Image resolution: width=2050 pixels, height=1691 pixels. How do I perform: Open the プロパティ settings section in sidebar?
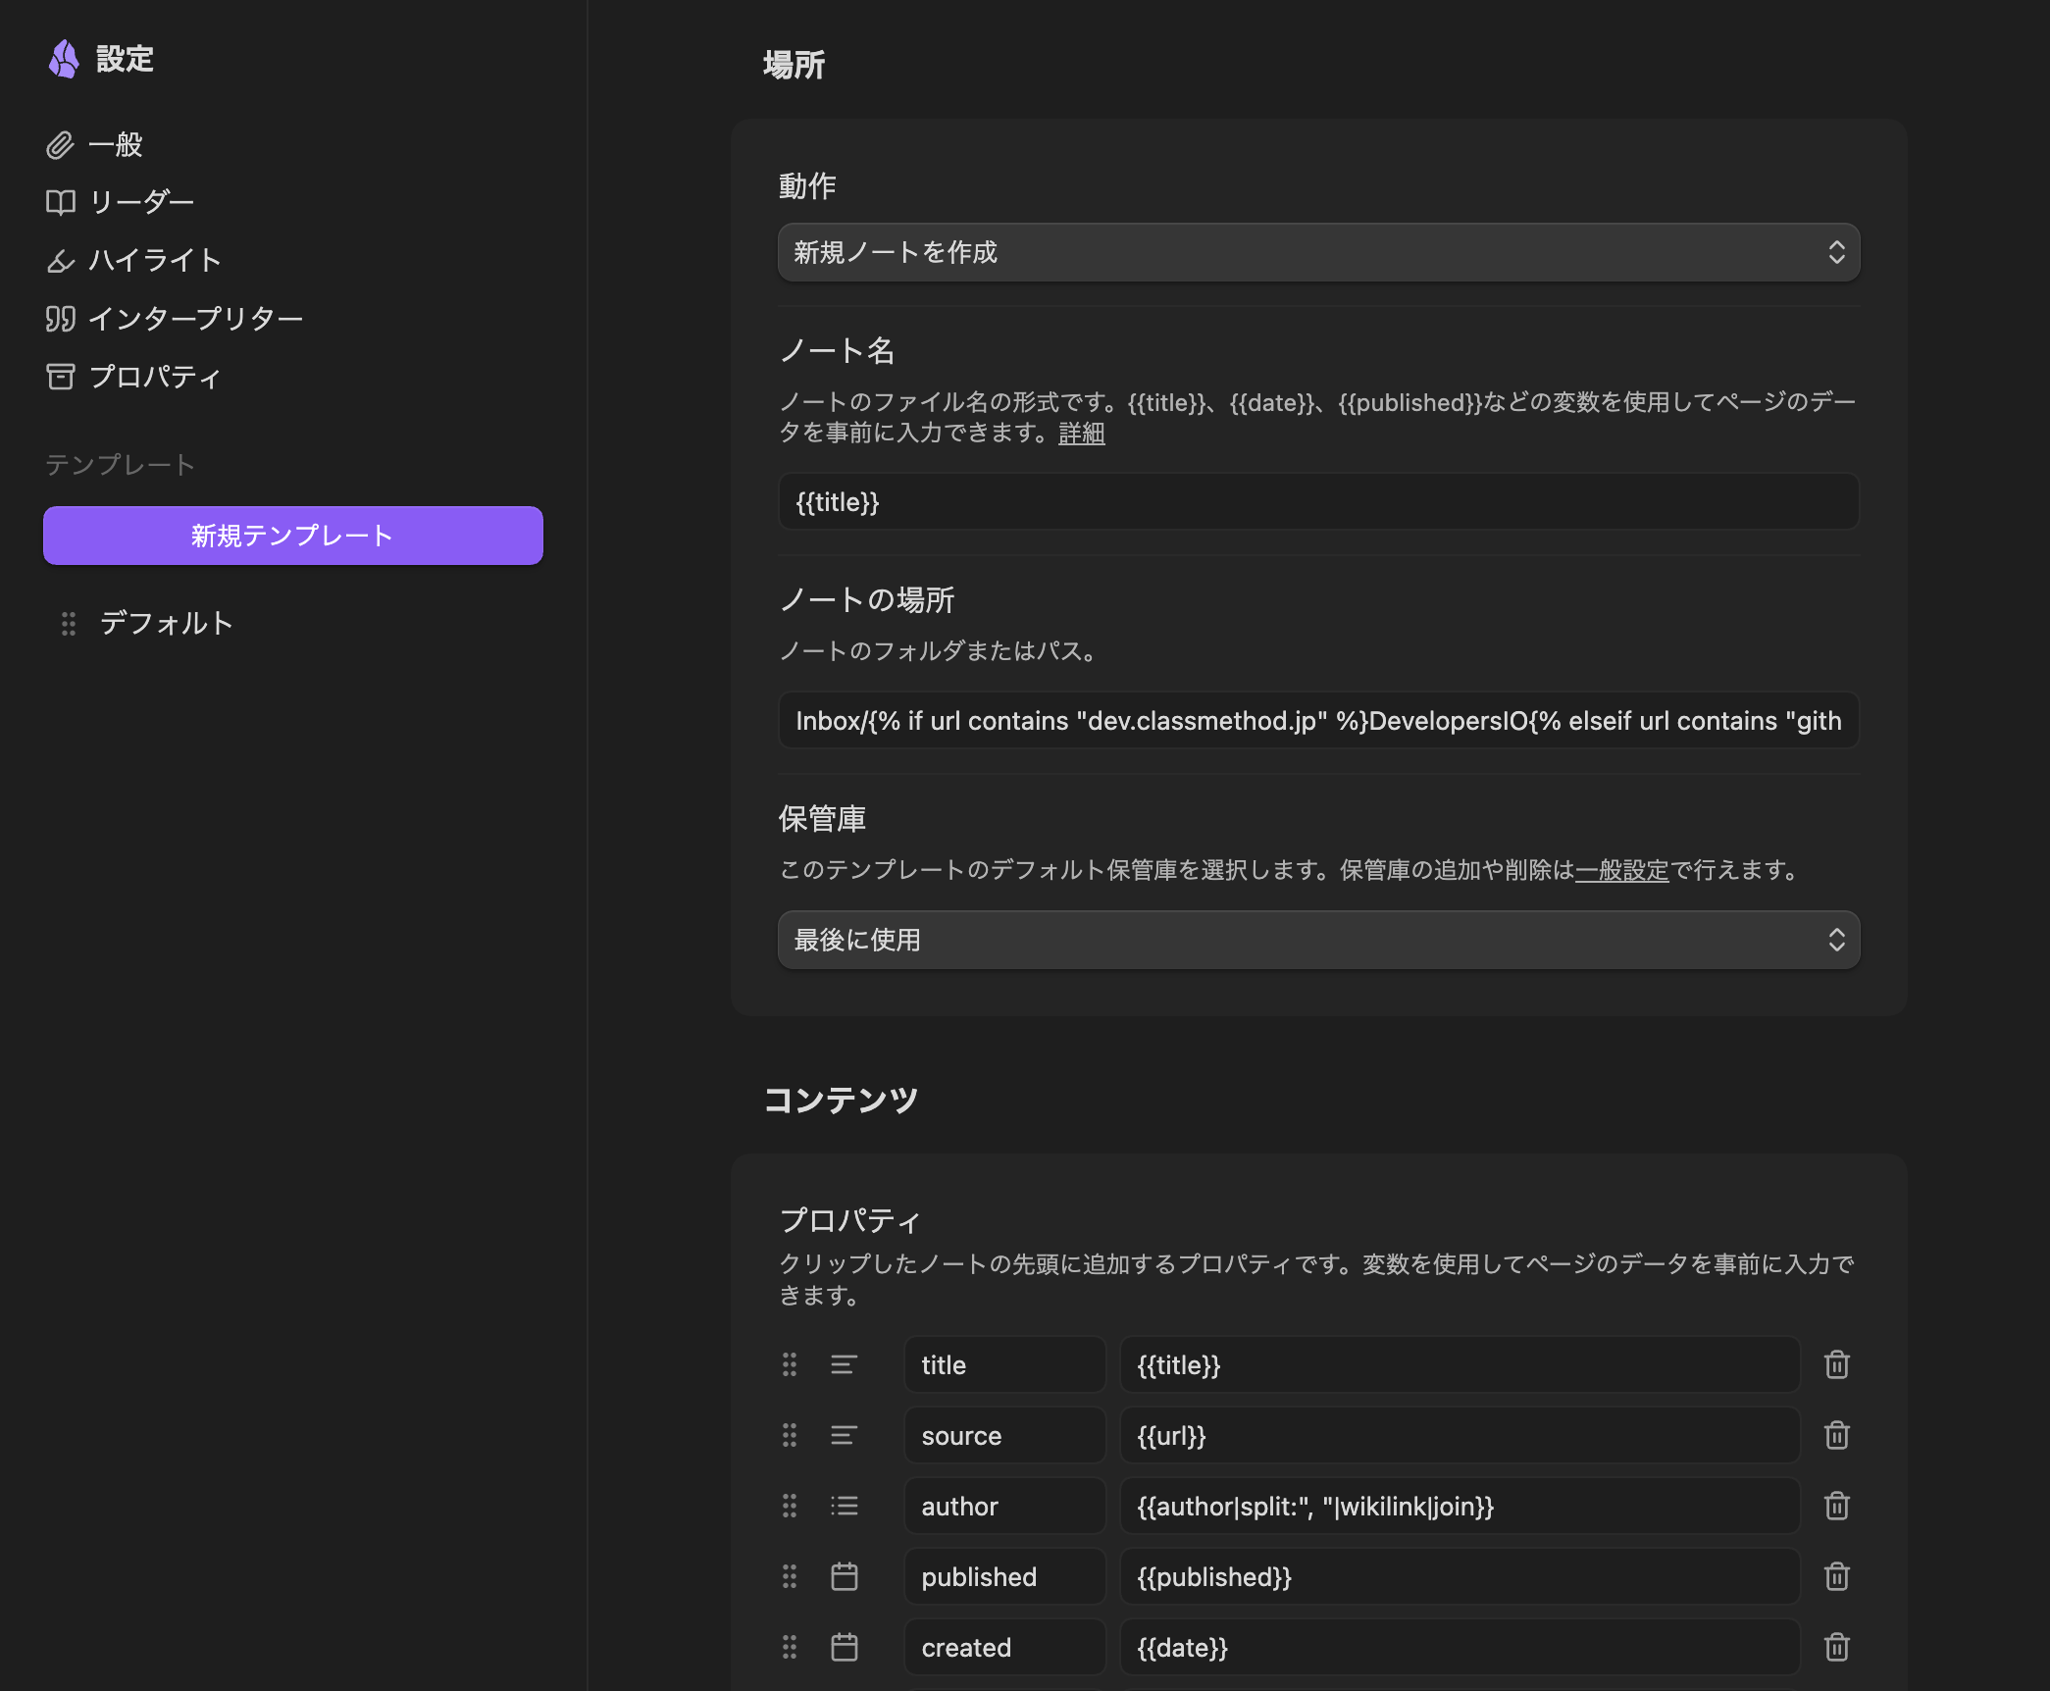coord(133,377)
